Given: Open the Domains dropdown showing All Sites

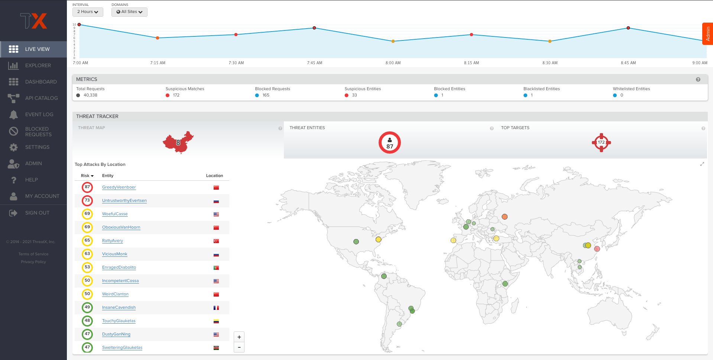Looking at the screenshot, I should tap(129, 12).
